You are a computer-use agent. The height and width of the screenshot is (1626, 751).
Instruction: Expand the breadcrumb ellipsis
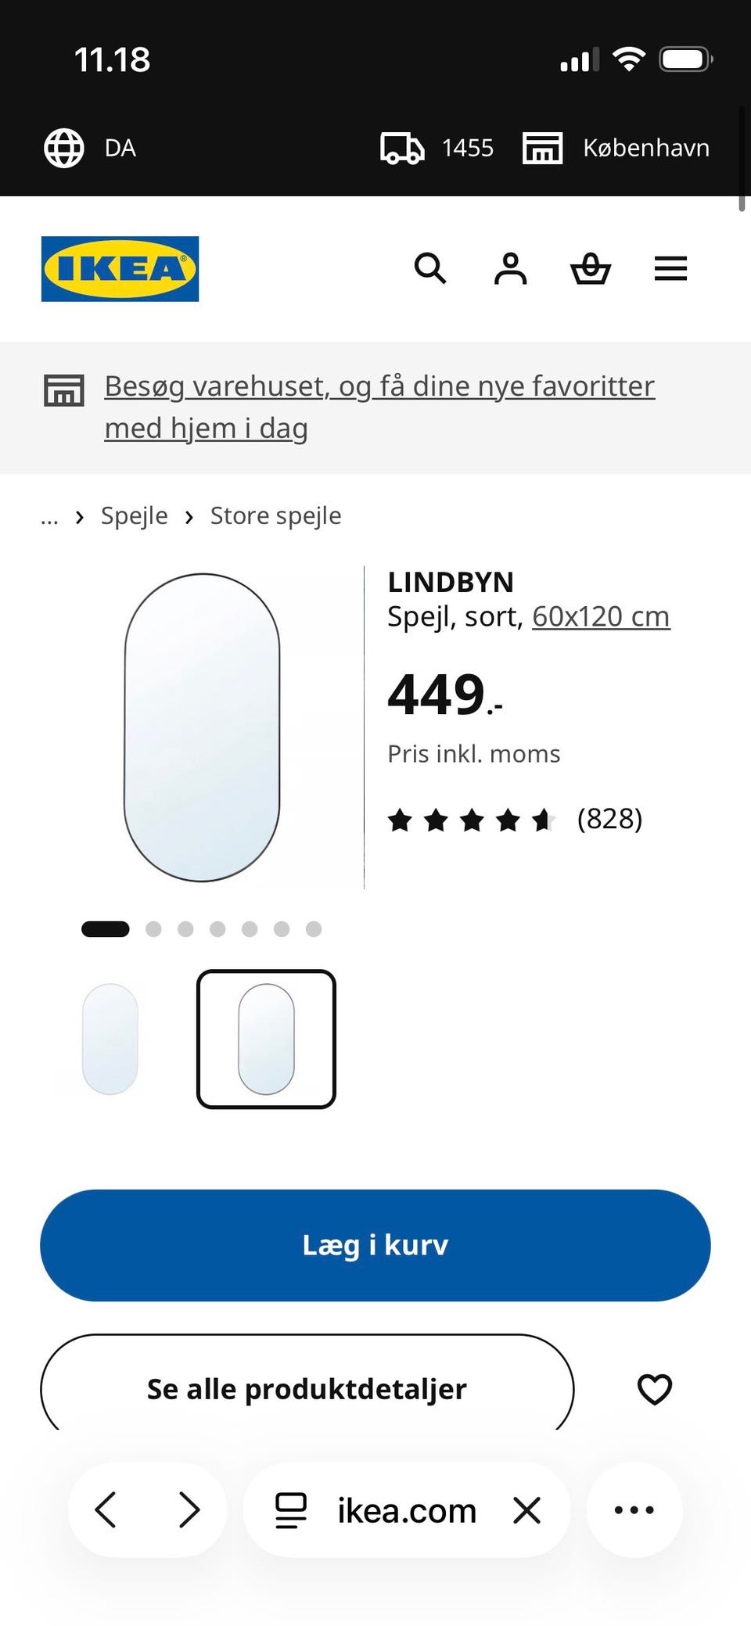[x=49, y=517]
